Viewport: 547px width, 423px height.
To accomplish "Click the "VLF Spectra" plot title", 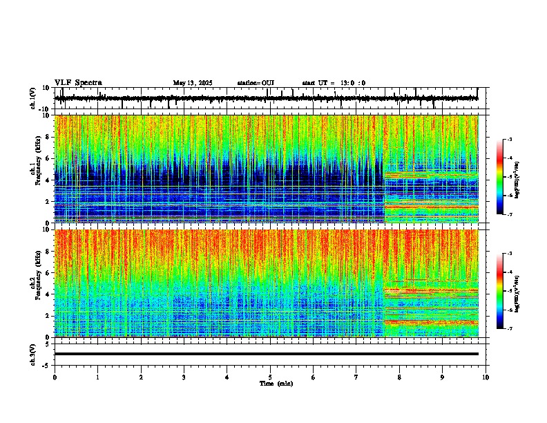I will click(x=78, y=83).
